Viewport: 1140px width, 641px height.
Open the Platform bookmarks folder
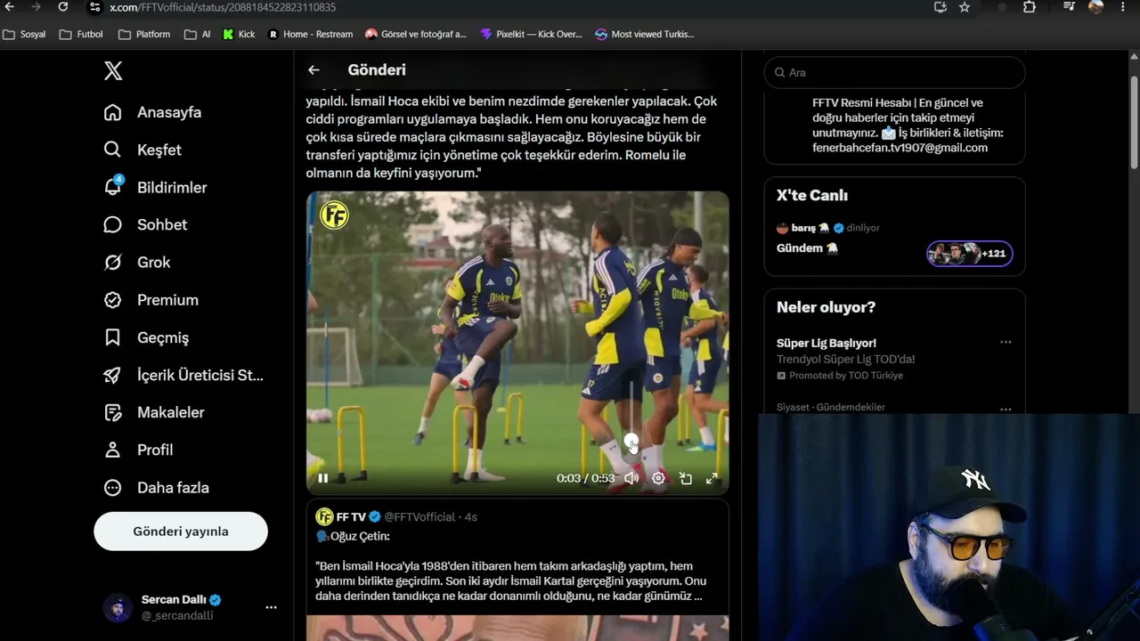pos(144,34)
